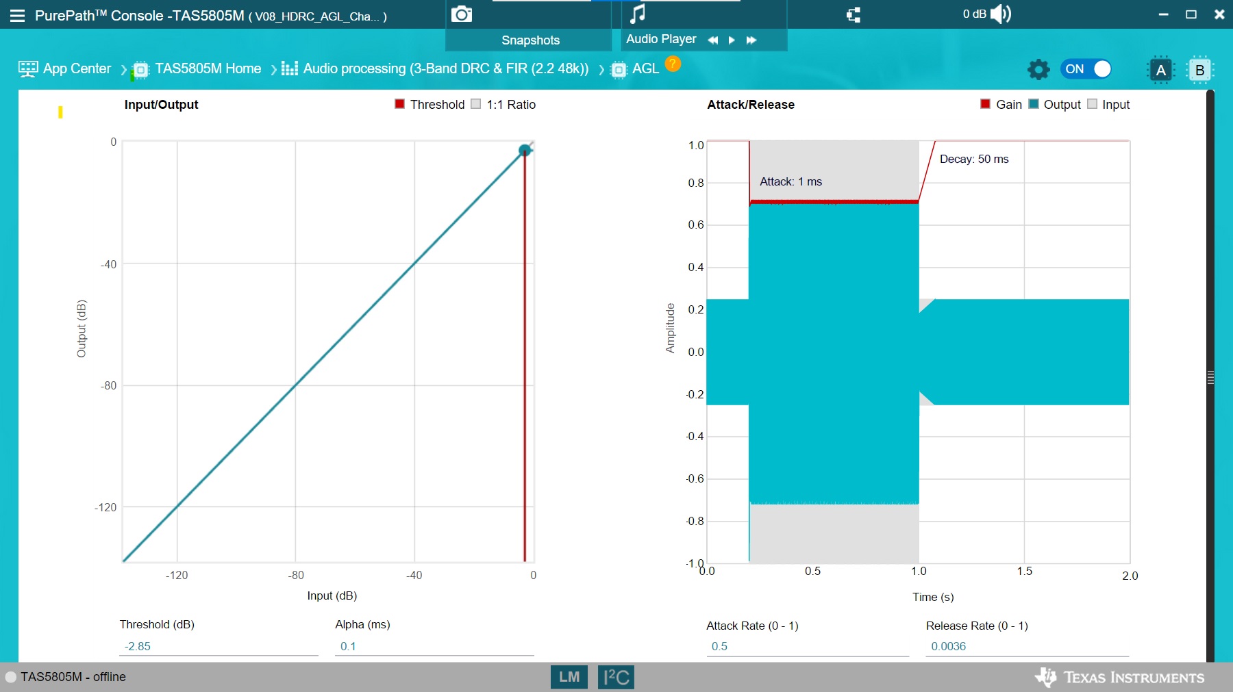Click the Texas Instruments logo
Viewport: 1233px width, 692px height.
[1120, 677]
